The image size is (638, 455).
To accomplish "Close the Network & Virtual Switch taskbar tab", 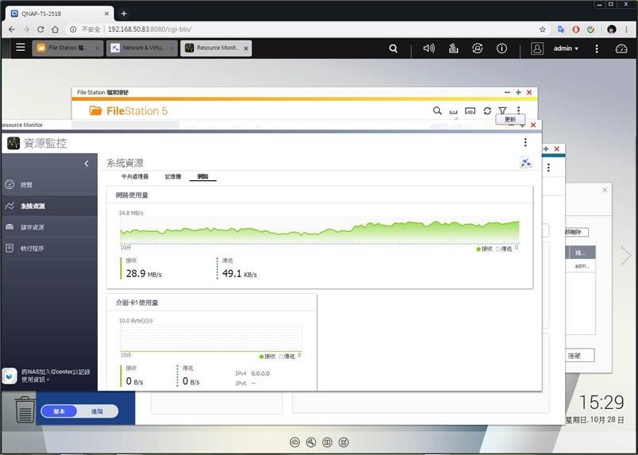I will click(172, 48).
